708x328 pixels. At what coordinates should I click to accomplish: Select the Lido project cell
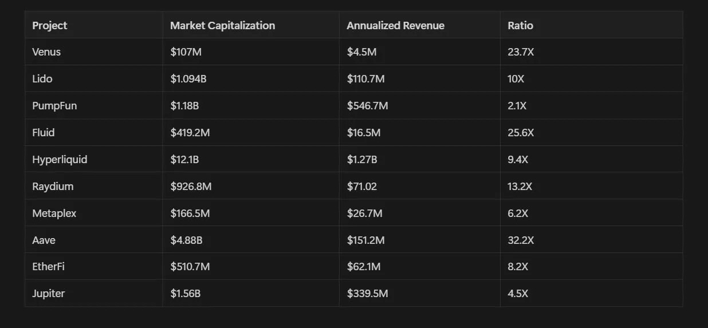(x=42, y=79)
